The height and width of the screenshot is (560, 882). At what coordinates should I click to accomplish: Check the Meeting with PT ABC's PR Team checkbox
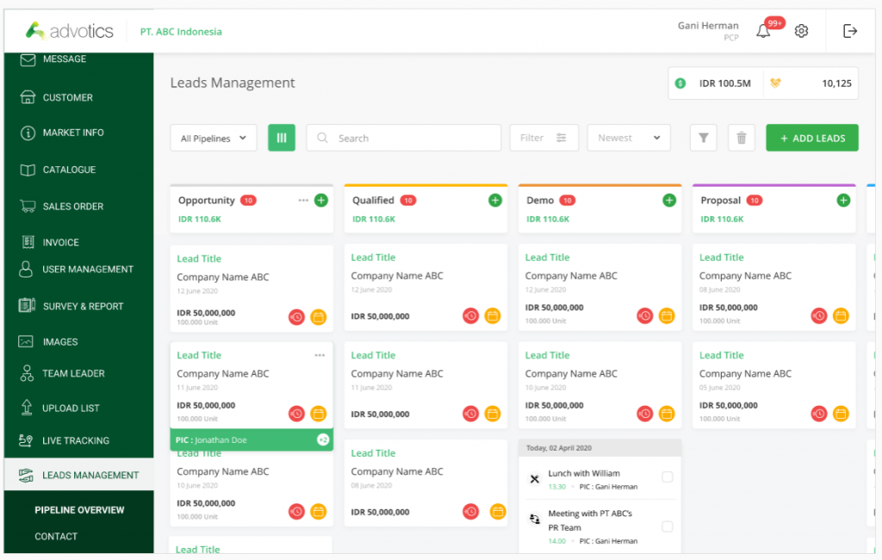click(668, 526)
